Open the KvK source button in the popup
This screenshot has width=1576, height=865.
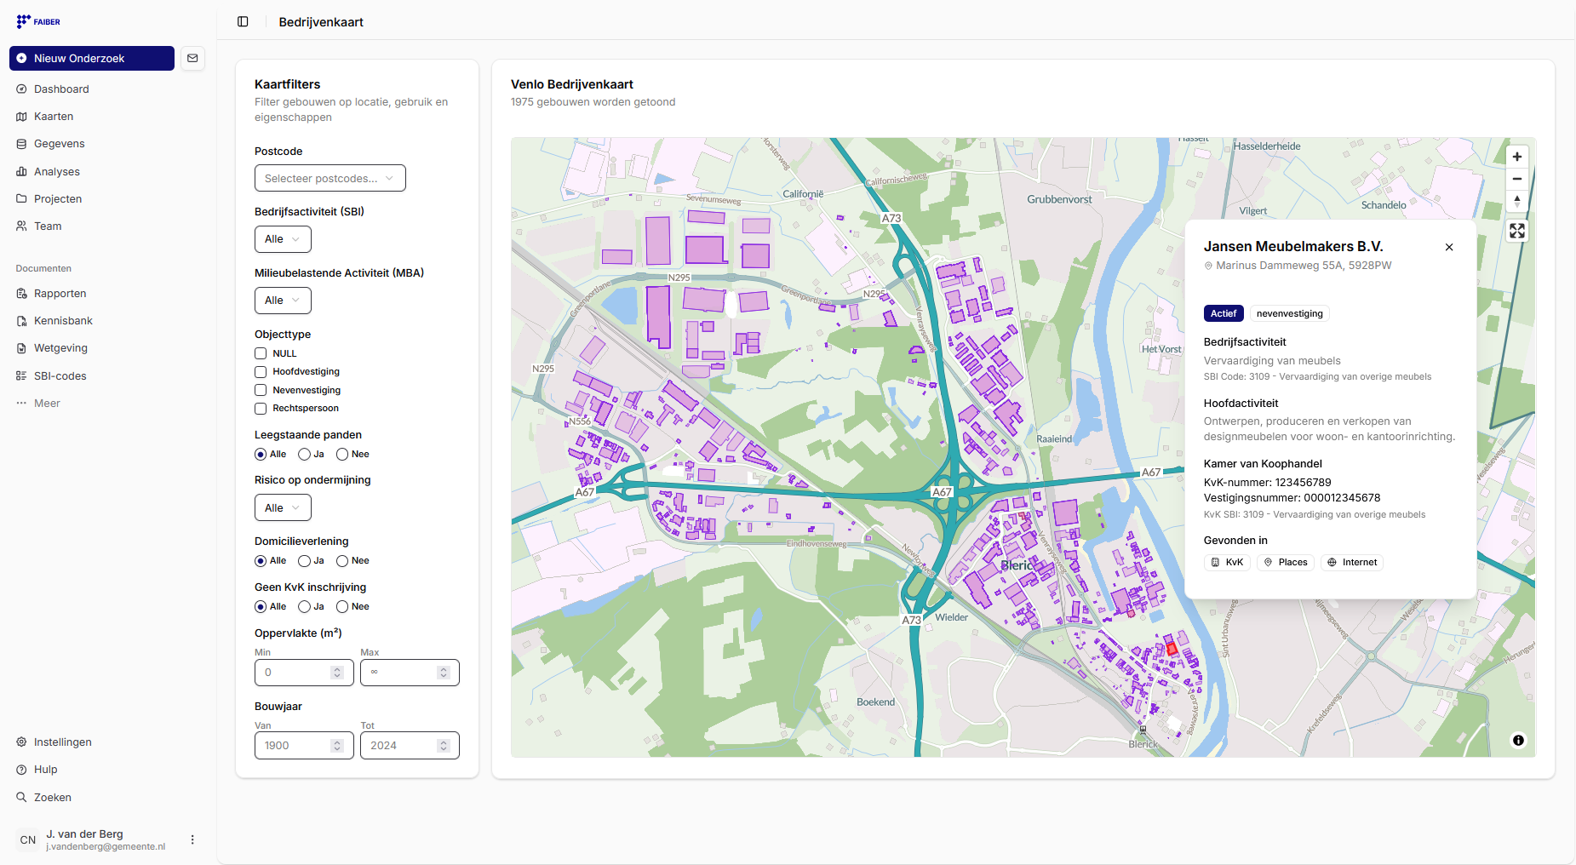pyautogui.click(x=1227, y=562)
